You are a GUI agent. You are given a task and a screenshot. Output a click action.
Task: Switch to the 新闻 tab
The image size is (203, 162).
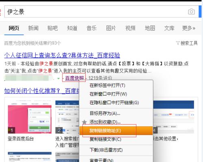coord(33,28)
